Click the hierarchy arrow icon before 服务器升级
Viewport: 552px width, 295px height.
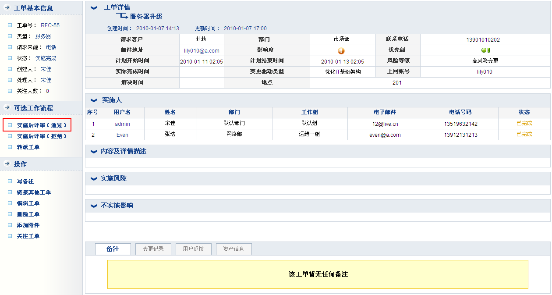[x=122, y=16]
